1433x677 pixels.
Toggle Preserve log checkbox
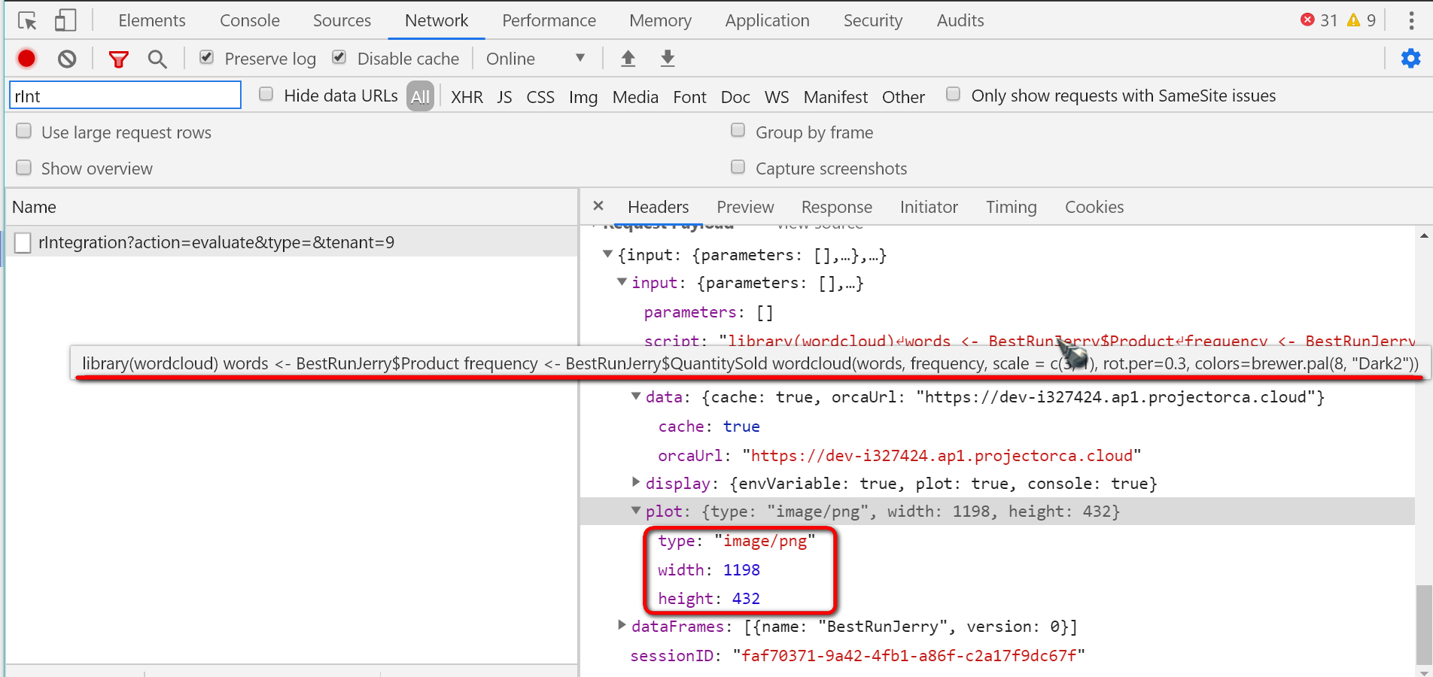coord(206,57)
